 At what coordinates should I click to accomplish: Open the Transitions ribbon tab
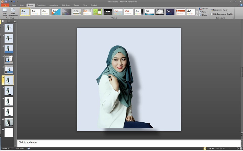pos(41,5)
